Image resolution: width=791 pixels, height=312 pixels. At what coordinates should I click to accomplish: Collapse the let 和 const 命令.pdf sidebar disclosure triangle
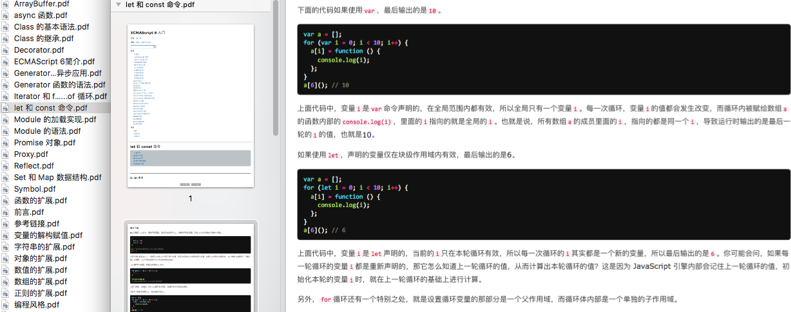119,5
